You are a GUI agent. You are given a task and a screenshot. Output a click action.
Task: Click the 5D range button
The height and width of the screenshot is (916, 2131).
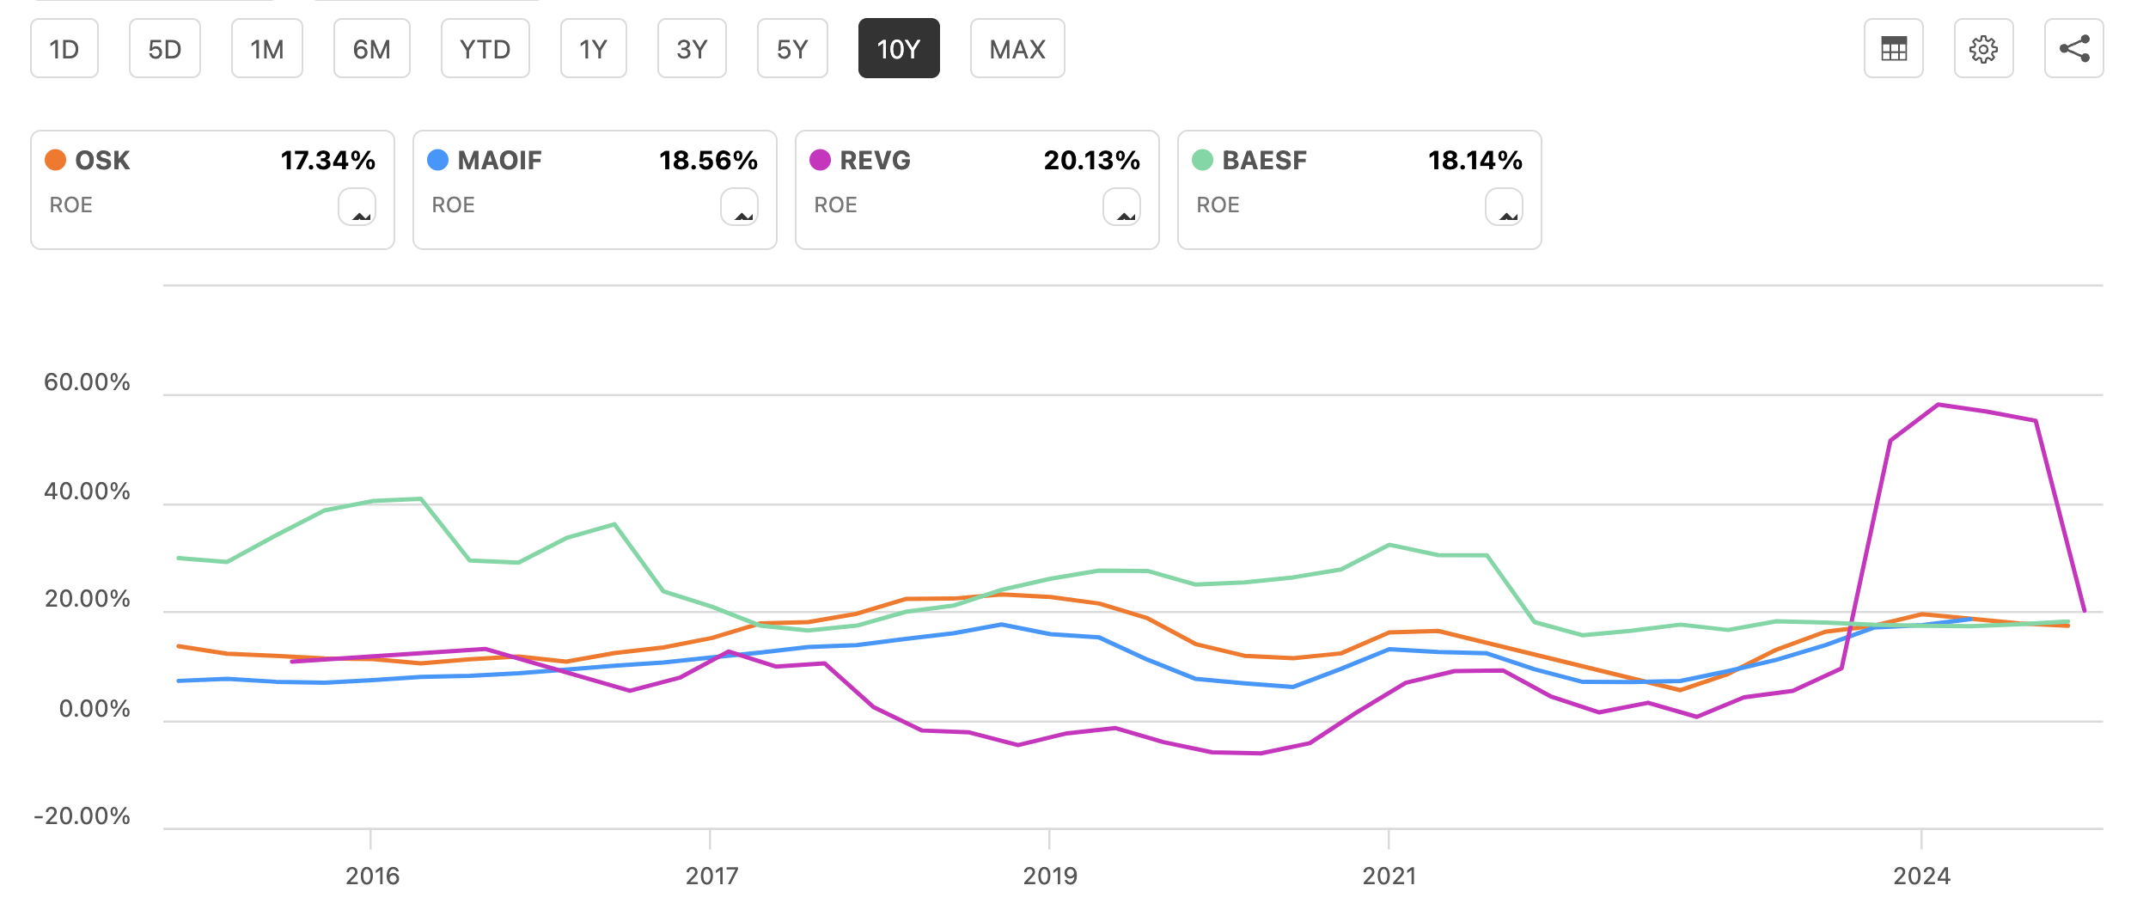click(164, 49)
